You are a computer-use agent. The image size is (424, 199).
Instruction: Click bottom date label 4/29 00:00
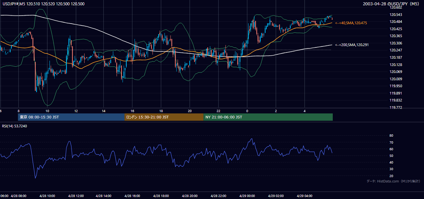[247, 196]
